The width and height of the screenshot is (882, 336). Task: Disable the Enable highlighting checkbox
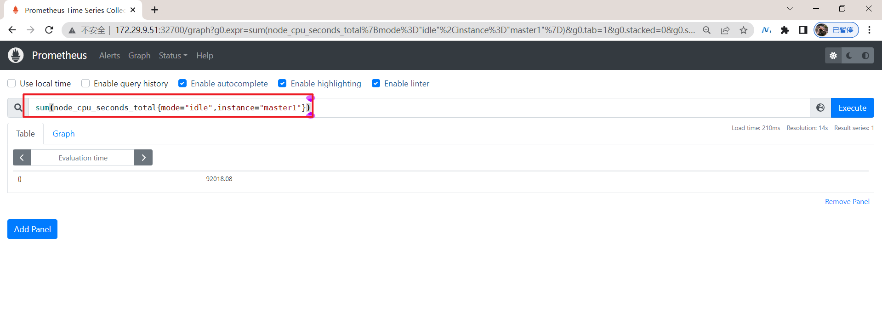coord(282,83)
